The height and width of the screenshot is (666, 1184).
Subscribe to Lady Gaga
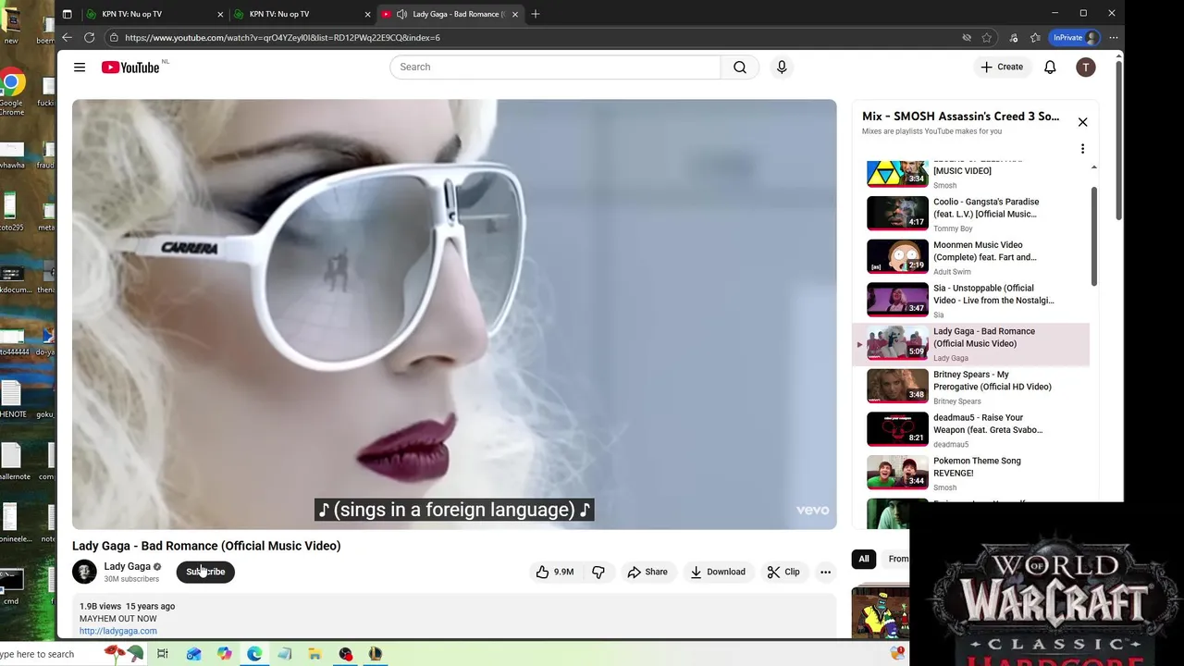pyautogui.click(x=205, y=572)
